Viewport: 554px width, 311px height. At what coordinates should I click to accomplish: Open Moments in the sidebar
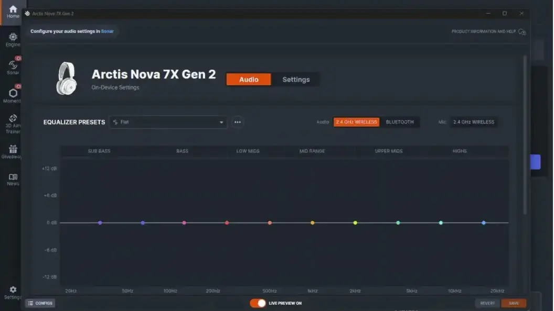tap(13, 95)
